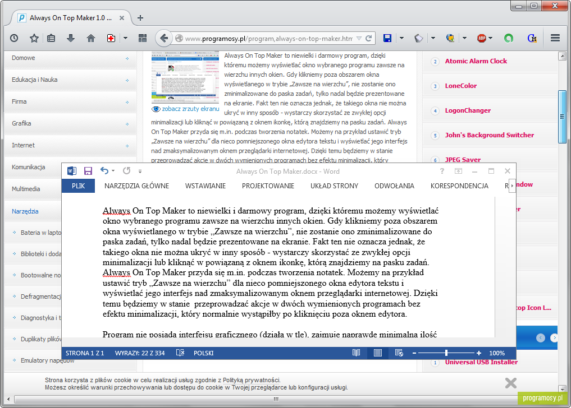This screenshot has width=571, height=408.
Task: Close the Always On Top Maker browser tab
Action: pyautogui.click(x=122, y=18)
